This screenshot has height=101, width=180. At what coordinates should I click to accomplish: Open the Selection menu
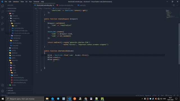(16, 2)
